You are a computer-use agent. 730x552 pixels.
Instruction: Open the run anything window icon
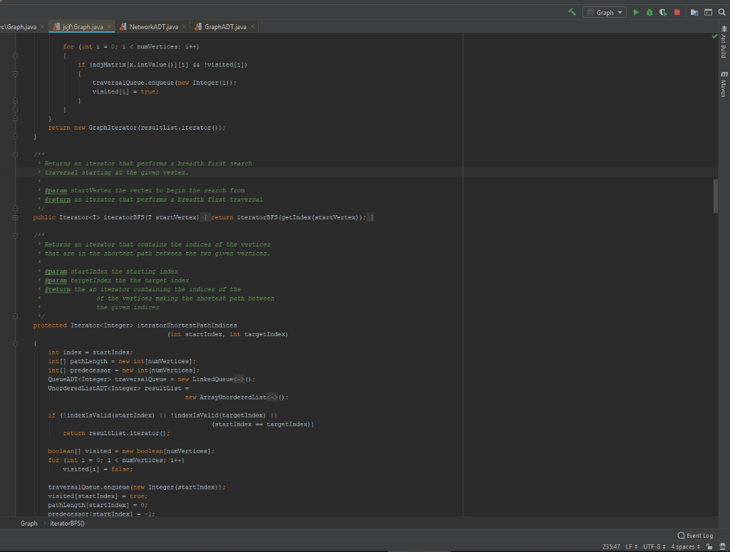pos(708,12)
